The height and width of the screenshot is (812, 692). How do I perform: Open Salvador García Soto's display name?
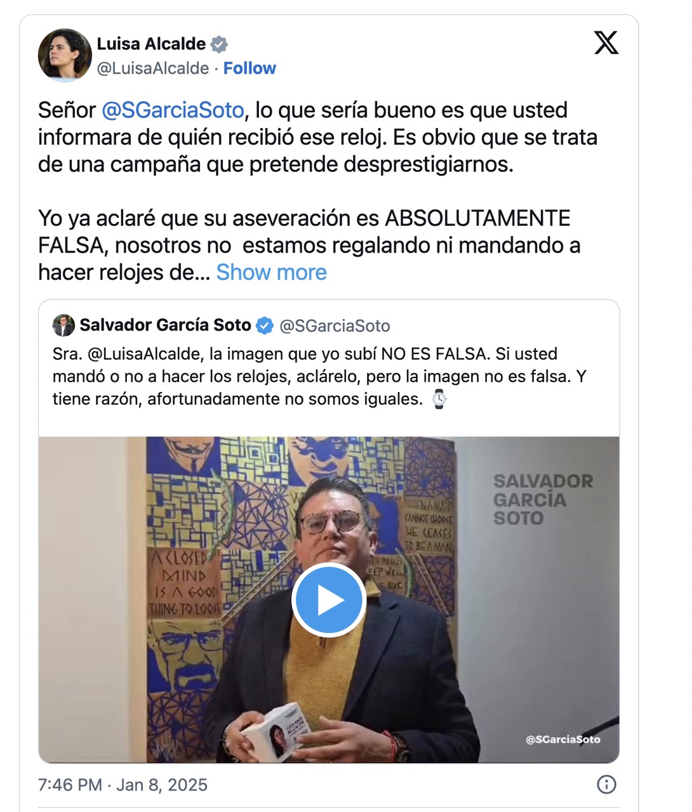pos(165,325)
